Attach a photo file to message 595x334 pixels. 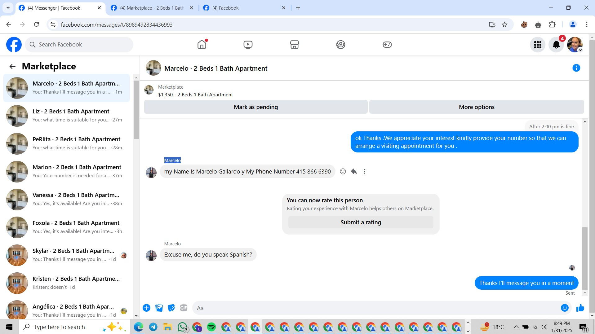[x=159, y=308]
